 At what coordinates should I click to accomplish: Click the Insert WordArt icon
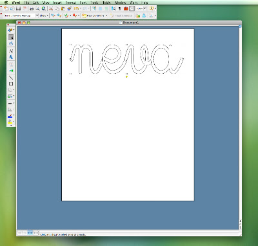click(x=11, y=57)
